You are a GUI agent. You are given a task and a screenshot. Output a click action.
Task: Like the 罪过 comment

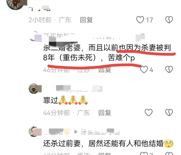(x=148, y=112)
